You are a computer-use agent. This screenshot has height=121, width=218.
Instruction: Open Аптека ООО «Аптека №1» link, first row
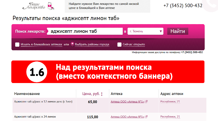click(127, 102)
